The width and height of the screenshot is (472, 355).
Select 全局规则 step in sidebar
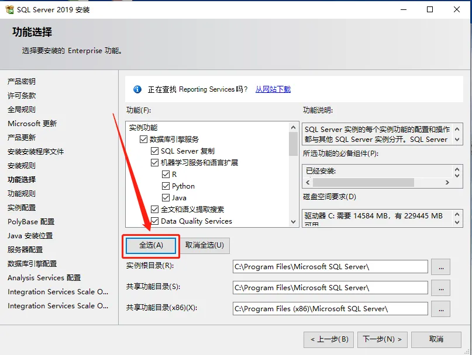pos(22,110)
